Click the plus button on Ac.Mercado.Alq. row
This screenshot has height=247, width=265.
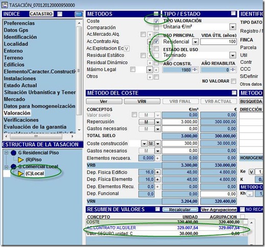150,35
